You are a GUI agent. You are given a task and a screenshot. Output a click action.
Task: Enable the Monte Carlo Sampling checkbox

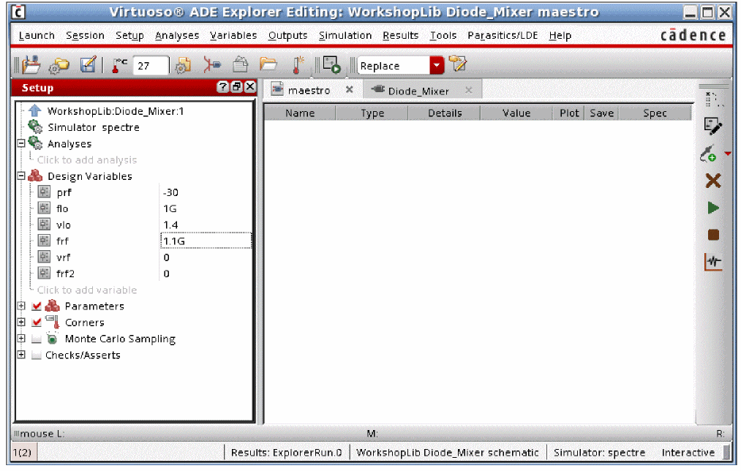(37, 339)
